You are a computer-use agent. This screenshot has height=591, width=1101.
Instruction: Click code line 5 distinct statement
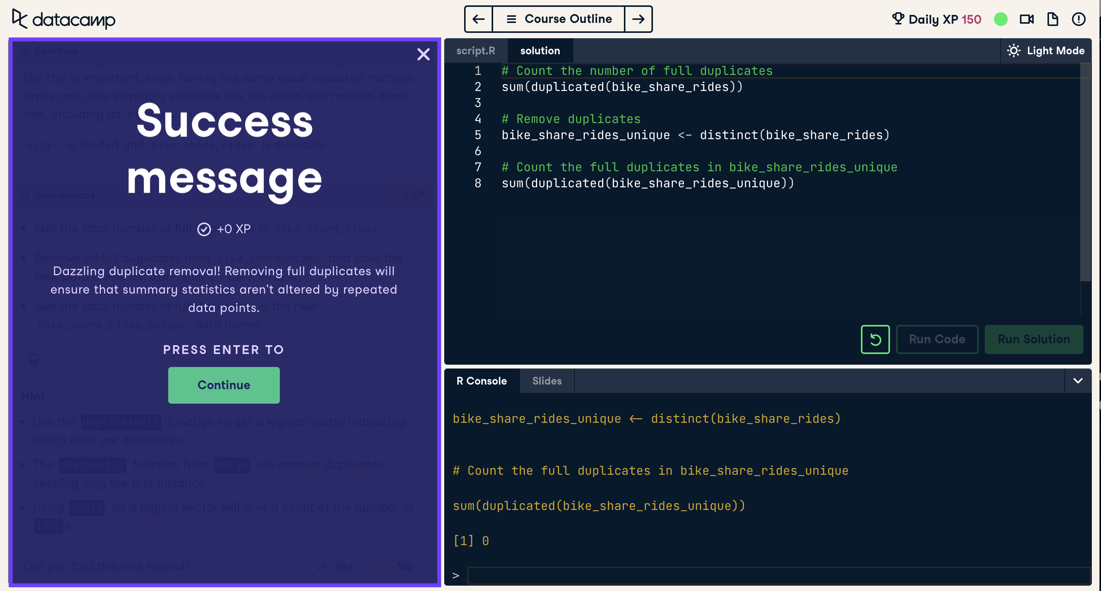point(695,135)
